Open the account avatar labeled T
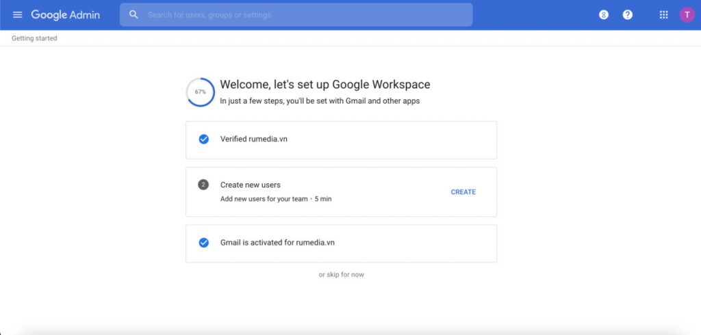701x335 pixels. (687, 15)
